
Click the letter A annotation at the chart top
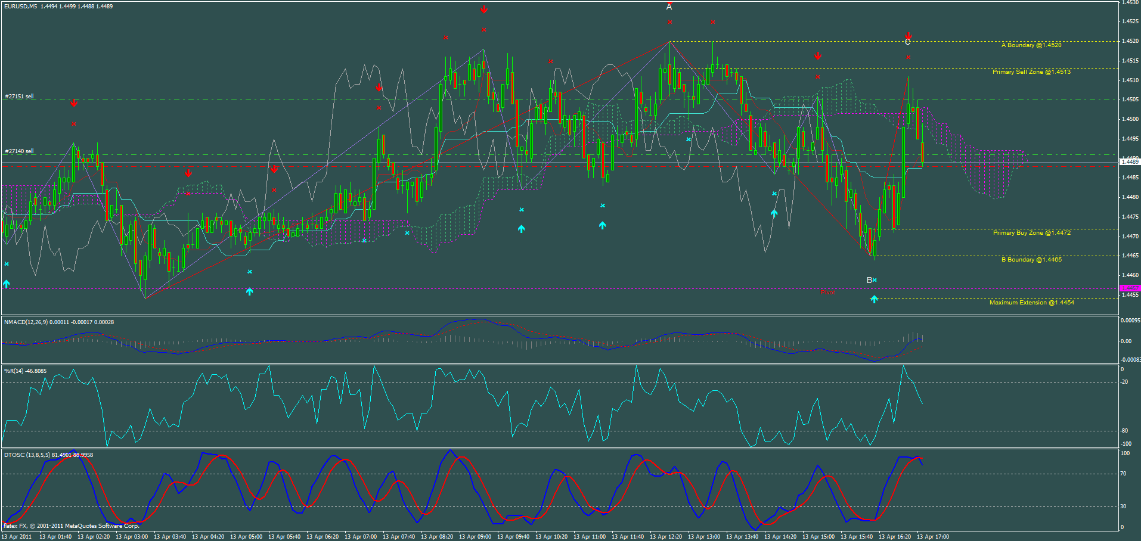point(668,7)
